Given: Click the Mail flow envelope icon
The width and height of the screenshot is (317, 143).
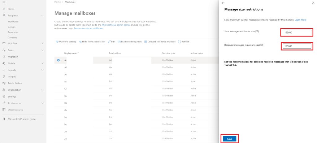Looking at the screenshot, I should point(4,43).
